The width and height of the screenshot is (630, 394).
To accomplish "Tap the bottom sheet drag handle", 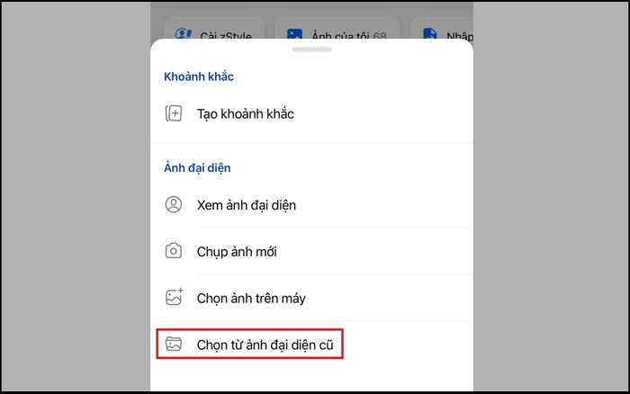I will click(311, 49).
